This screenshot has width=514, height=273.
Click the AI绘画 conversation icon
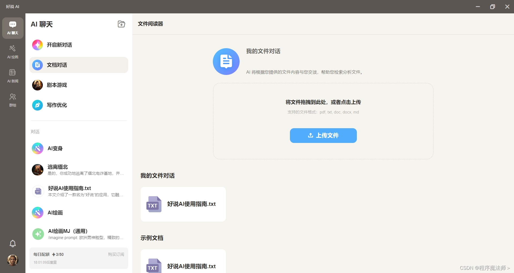tap(37, 213)
